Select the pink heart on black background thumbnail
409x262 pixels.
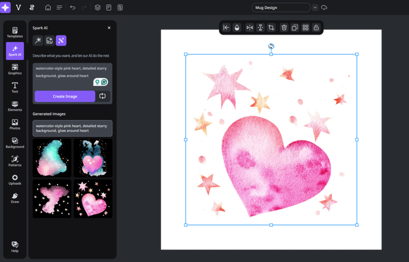(93, 198)
